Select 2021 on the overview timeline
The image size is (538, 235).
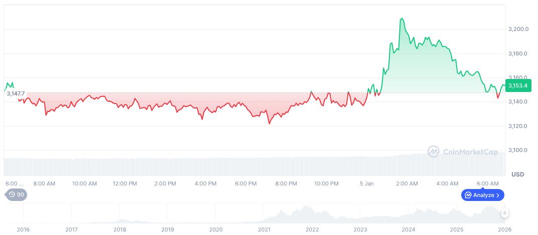coord(263,229)
